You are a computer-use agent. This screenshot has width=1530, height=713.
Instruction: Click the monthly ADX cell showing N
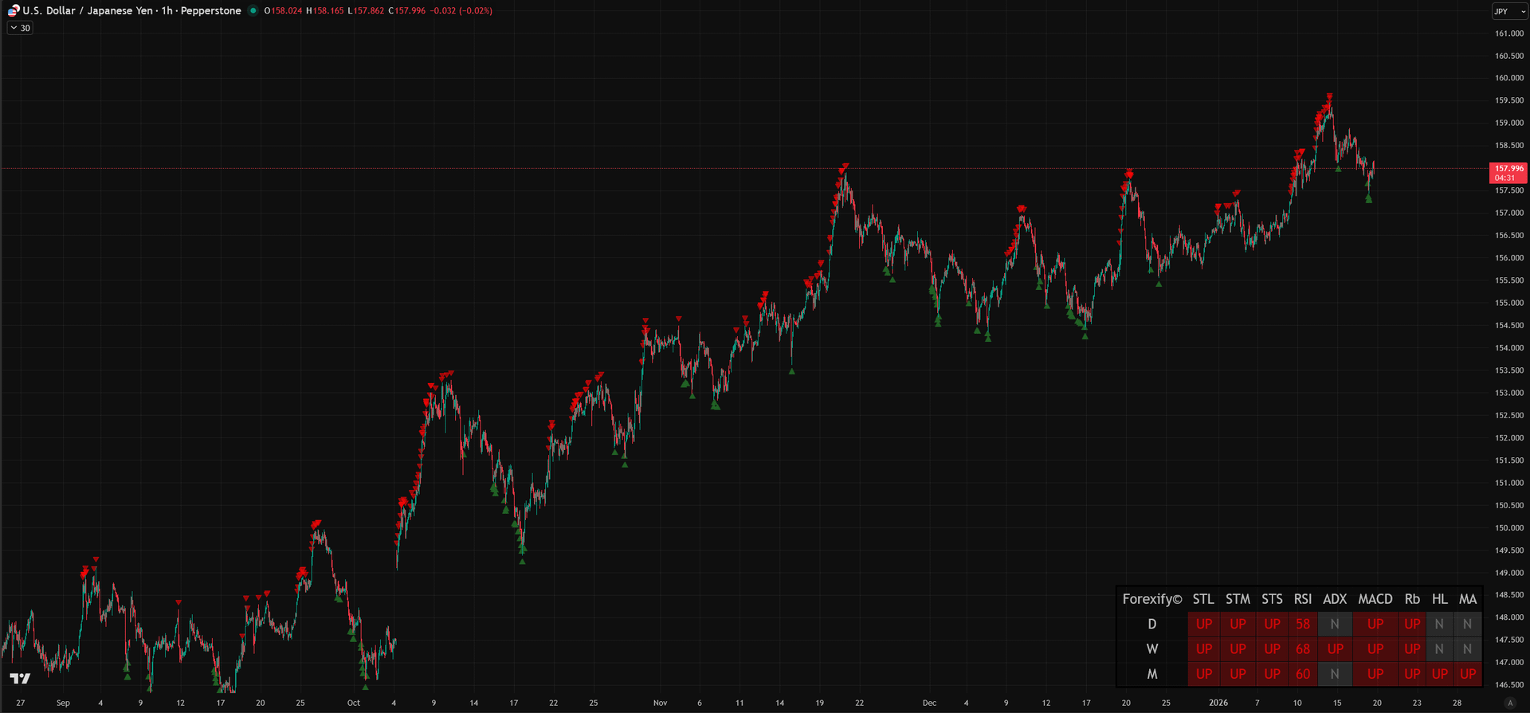pyautogui.click(x=1335, y=674)
